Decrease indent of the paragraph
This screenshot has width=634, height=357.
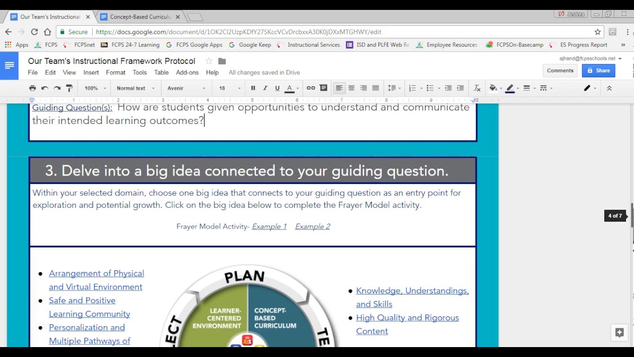pyautogui.click(x=448, y=88)
